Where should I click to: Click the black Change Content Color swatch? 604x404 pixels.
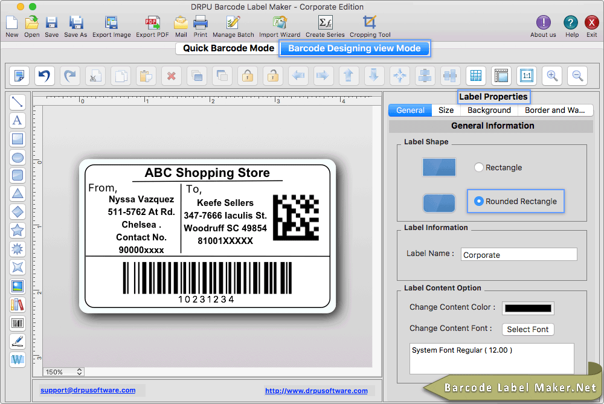528,308
